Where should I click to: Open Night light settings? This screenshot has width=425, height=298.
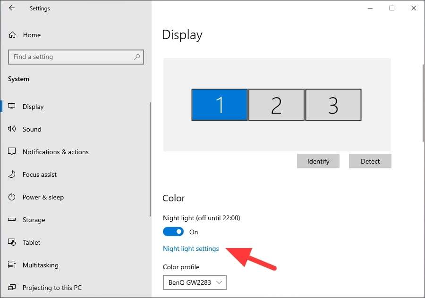tap(191, 248)
